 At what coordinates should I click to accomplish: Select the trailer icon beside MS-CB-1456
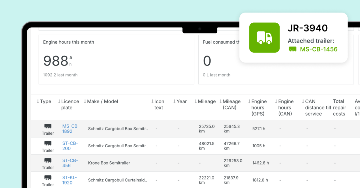tap(292, 49)
